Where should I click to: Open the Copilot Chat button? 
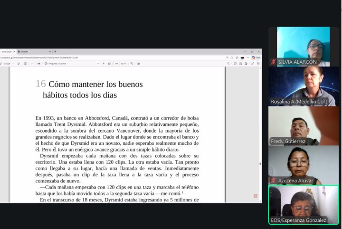[256, 57]
